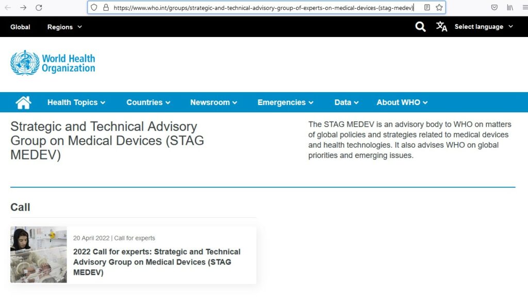Screen dimensions: 528x297
Task: Open Firefox library icon
Action: (x=509, y=8)
